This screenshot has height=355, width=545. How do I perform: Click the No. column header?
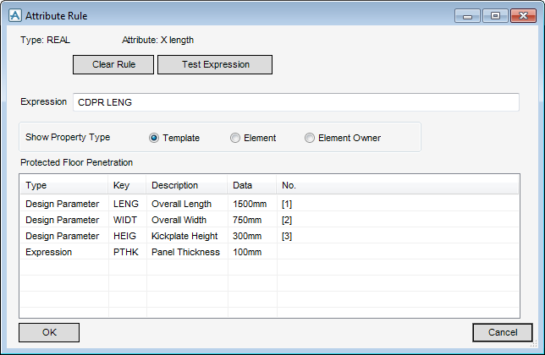click(398, 185)
